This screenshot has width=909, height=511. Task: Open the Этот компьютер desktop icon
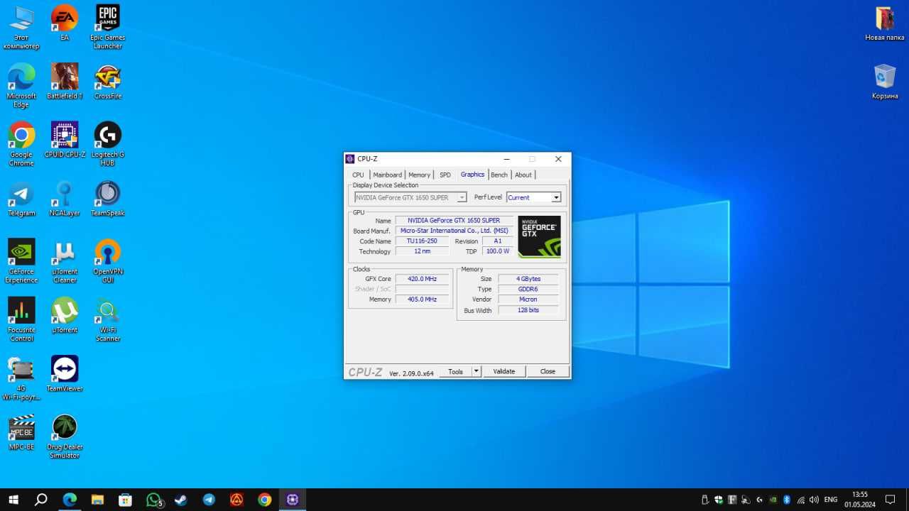pos(21,27)
